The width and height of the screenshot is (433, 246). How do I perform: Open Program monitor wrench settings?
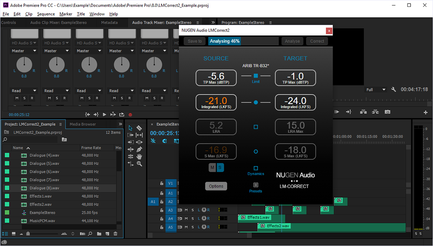(394, 89)
